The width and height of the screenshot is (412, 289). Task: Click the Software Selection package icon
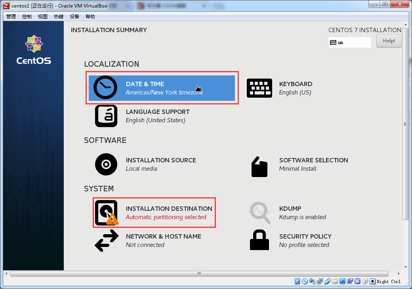pos(259,167)
